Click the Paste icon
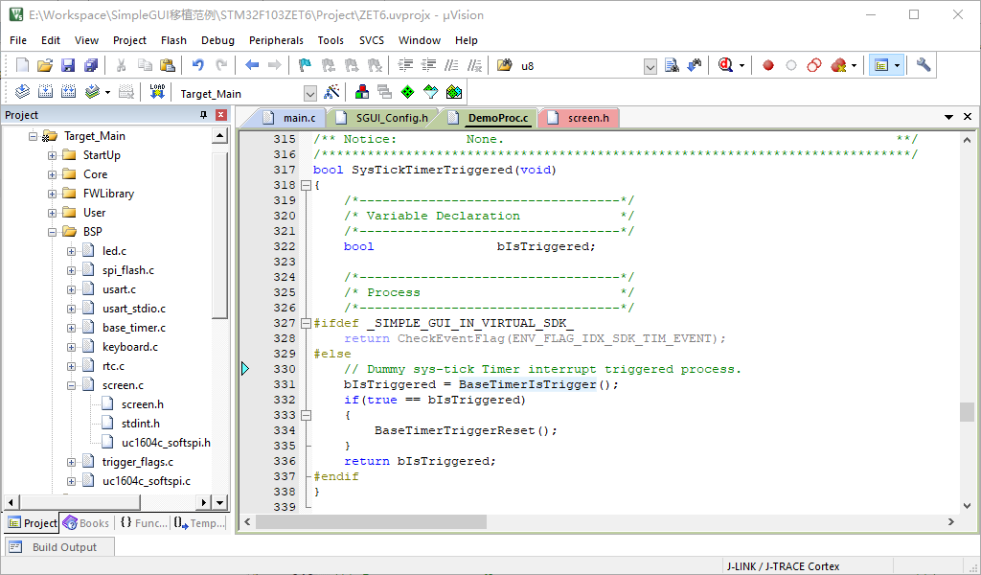 pyautogui.click(x=167, y=65)
